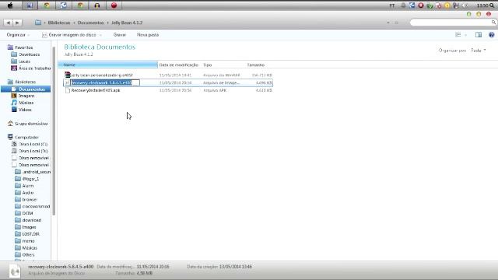Click the file rename text box
Screen dimensions: 498x280
(105, 82)
